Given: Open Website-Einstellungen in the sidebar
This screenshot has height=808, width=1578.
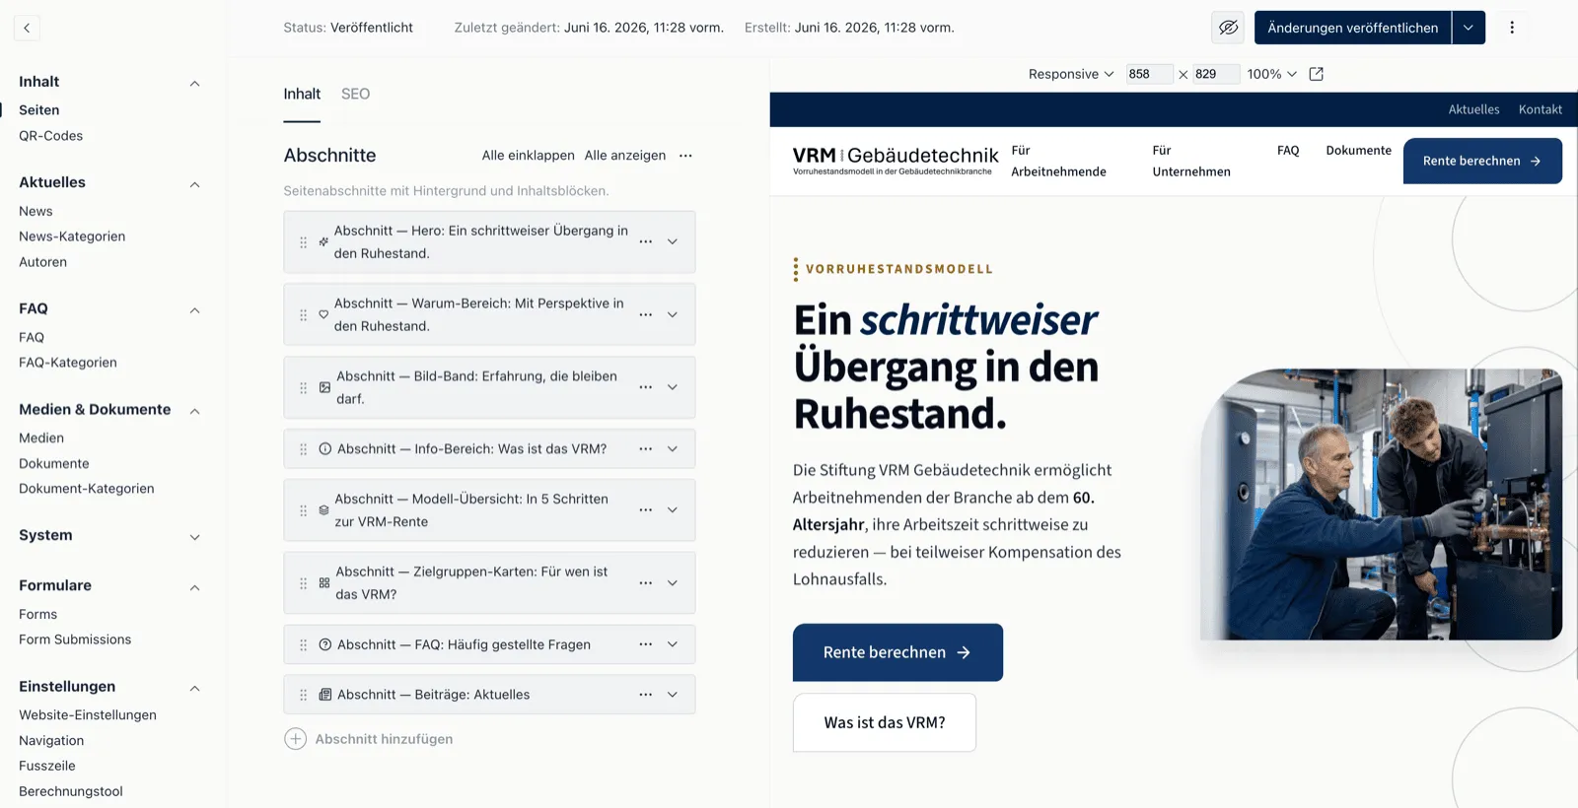Looking at the screenshot, I should [x=88, y=715].
